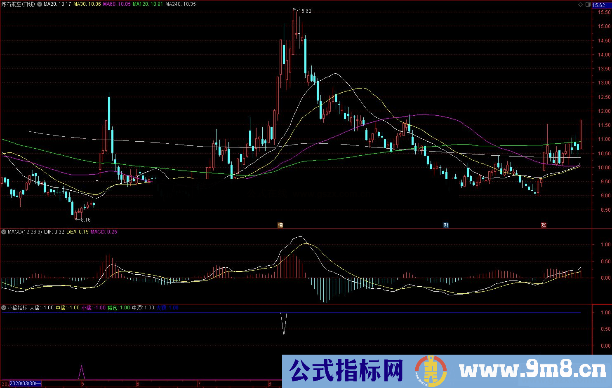This screenshot has width=612, height=388.
Task: Click the 2020/03/30 date box
Action: pyautogui.click(x=25, y=383)
